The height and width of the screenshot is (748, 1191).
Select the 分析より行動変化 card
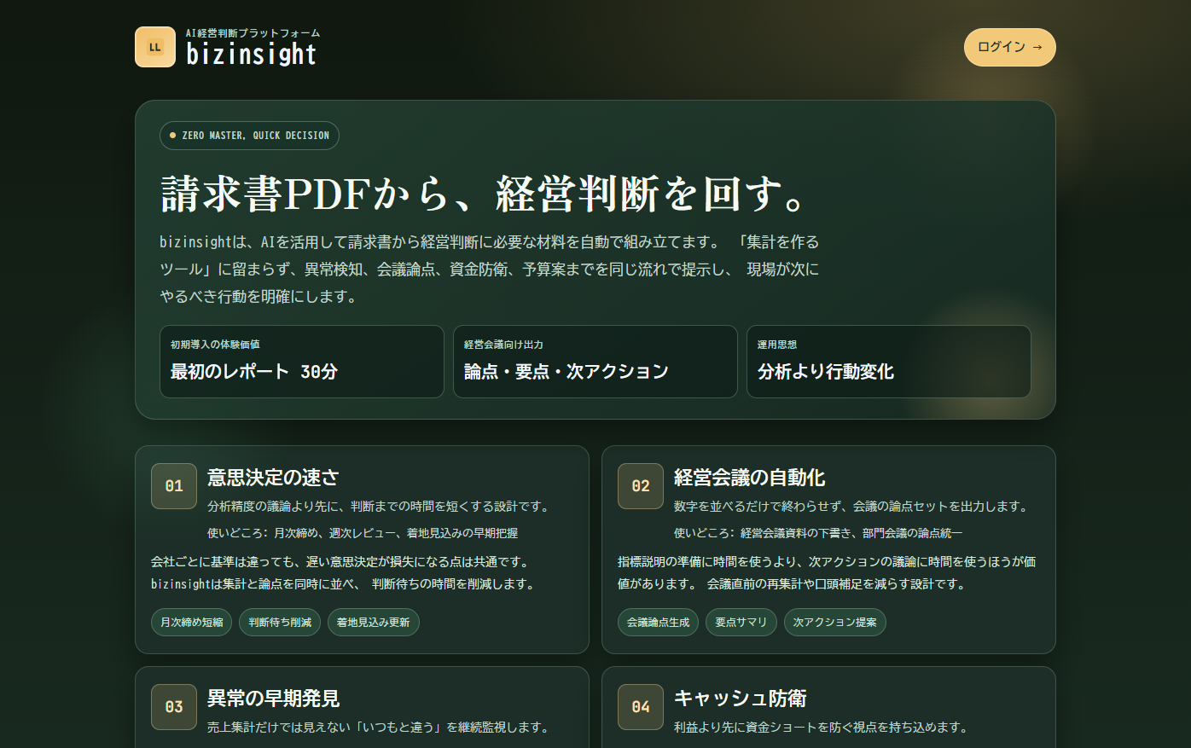click(x=888, y=362)
